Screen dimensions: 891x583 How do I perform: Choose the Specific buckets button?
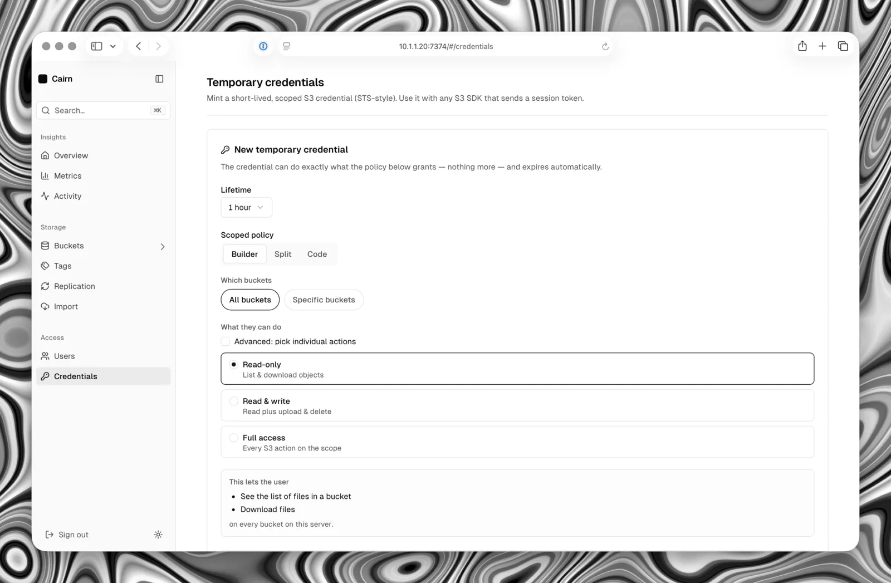pos(324,300)
